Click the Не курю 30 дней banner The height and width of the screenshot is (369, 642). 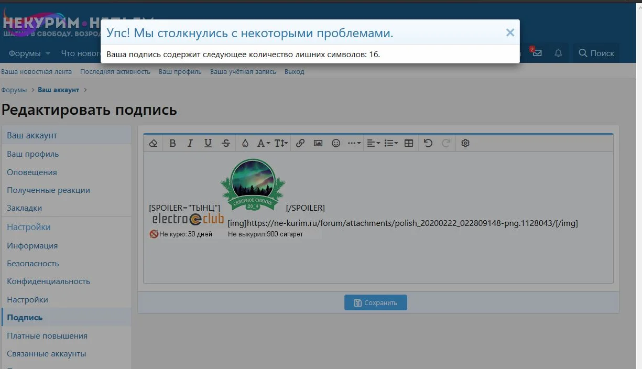pyautogui.click(x=235, y=234)
